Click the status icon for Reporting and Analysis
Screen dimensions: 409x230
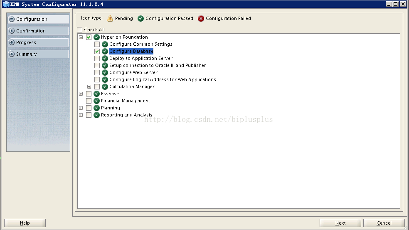[x=96, y=115]
